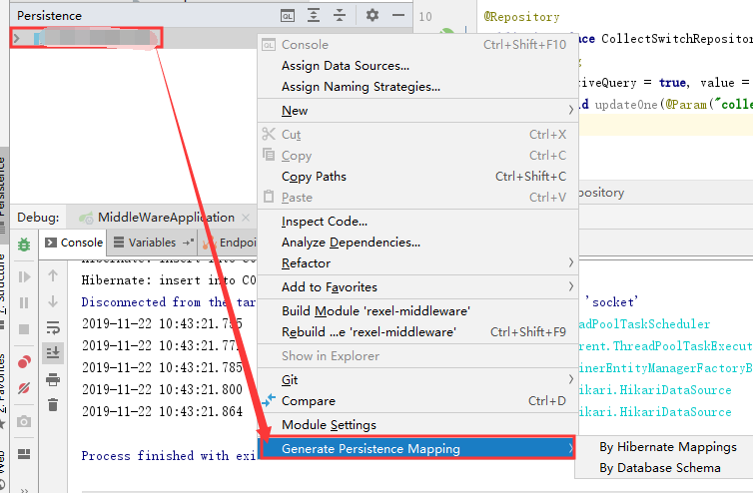Close the MiddleWareApplication debug tab
Viewport: 753px width, 493px height.
click(246, 218)
